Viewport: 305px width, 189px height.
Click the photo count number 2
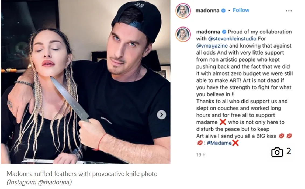click(289, 151)
